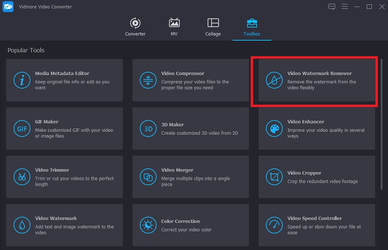The image size is (388, 250).
Task: Click the Video Compressor icon
Action: tap(148, 80)
